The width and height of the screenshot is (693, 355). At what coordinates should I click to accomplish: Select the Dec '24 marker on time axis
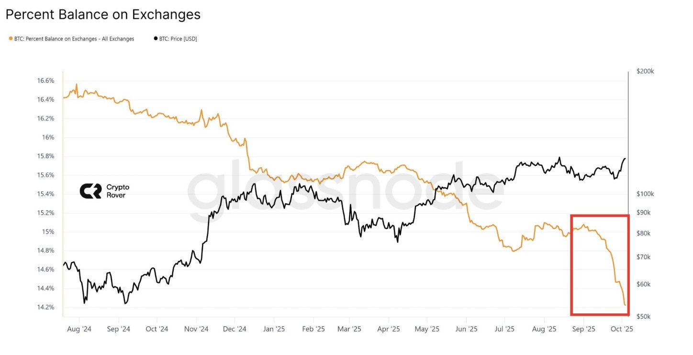click(x=235, y=329)
